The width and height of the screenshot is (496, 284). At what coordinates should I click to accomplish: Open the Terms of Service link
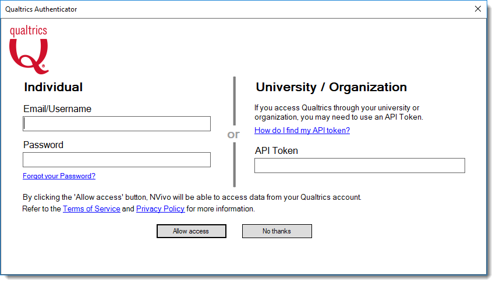[91, 209]
